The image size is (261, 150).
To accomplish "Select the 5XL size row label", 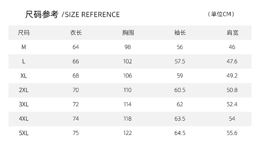I will click(24, 133).
